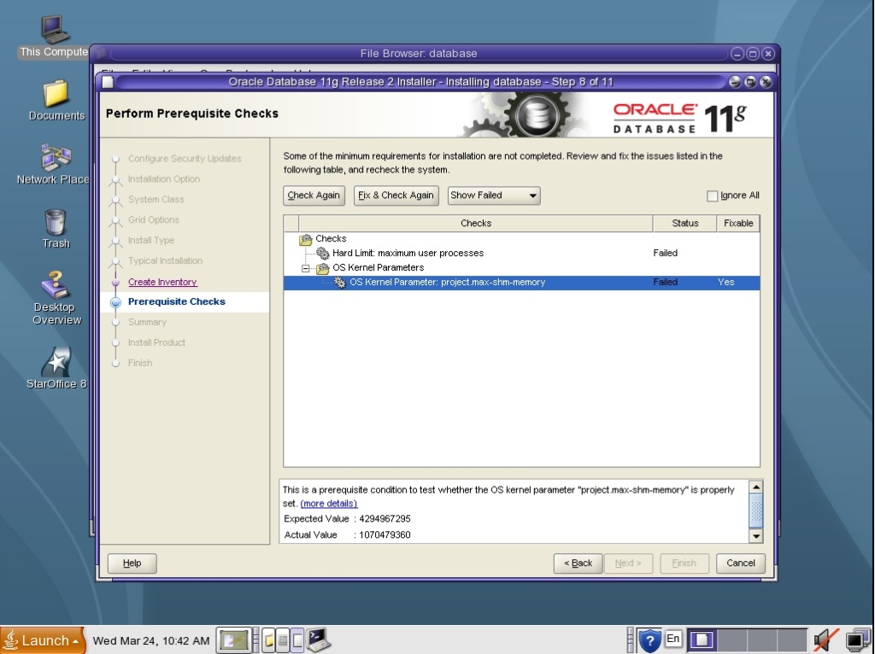Click the muted volume speaker icon
This screenshot has height=654, width=875.
coord(825,640)
